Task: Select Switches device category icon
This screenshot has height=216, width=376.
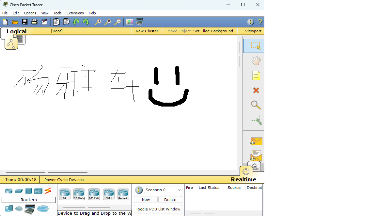Action: (x=19, y=191)
